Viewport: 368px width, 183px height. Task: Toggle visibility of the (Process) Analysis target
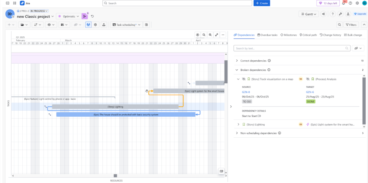[308, 79]
